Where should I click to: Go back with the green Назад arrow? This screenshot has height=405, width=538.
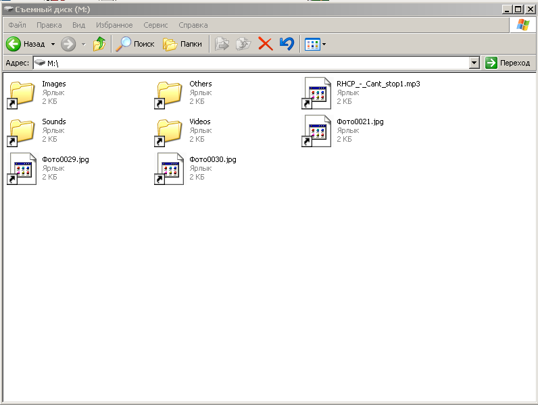pyautogui.click(x=26, y=44)
